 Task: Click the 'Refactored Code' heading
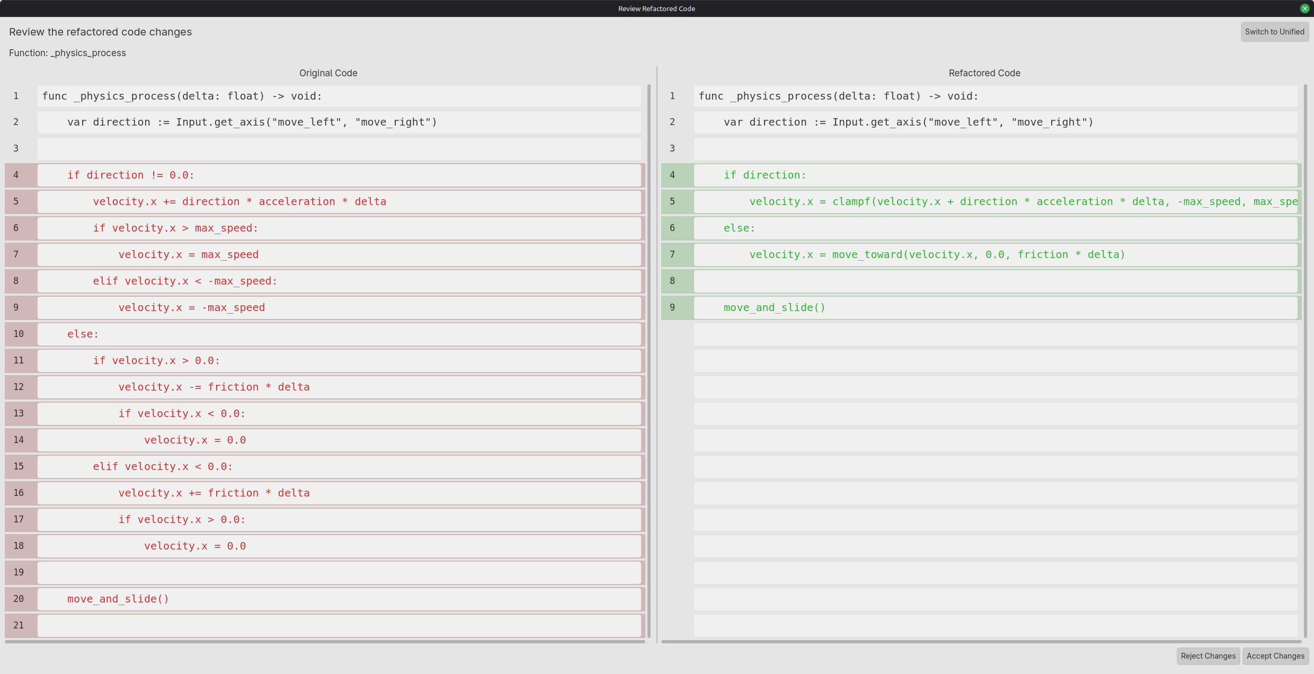point(984,73)
